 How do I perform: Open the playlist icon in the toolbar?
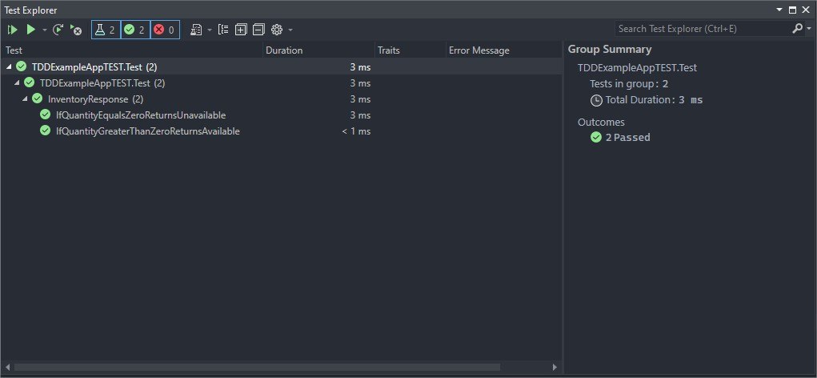tap(197, 30)
